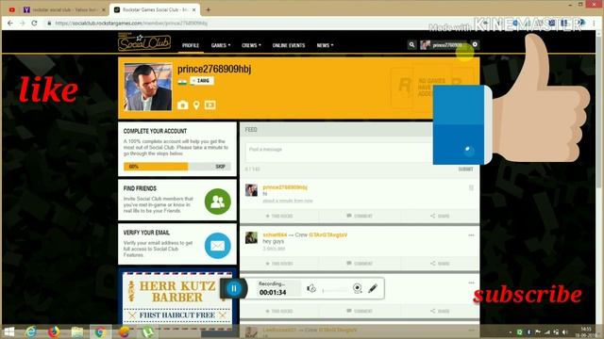Click This Rocks on prince2768909hbj's post
The image size is (604, 339).
[279, 216]
